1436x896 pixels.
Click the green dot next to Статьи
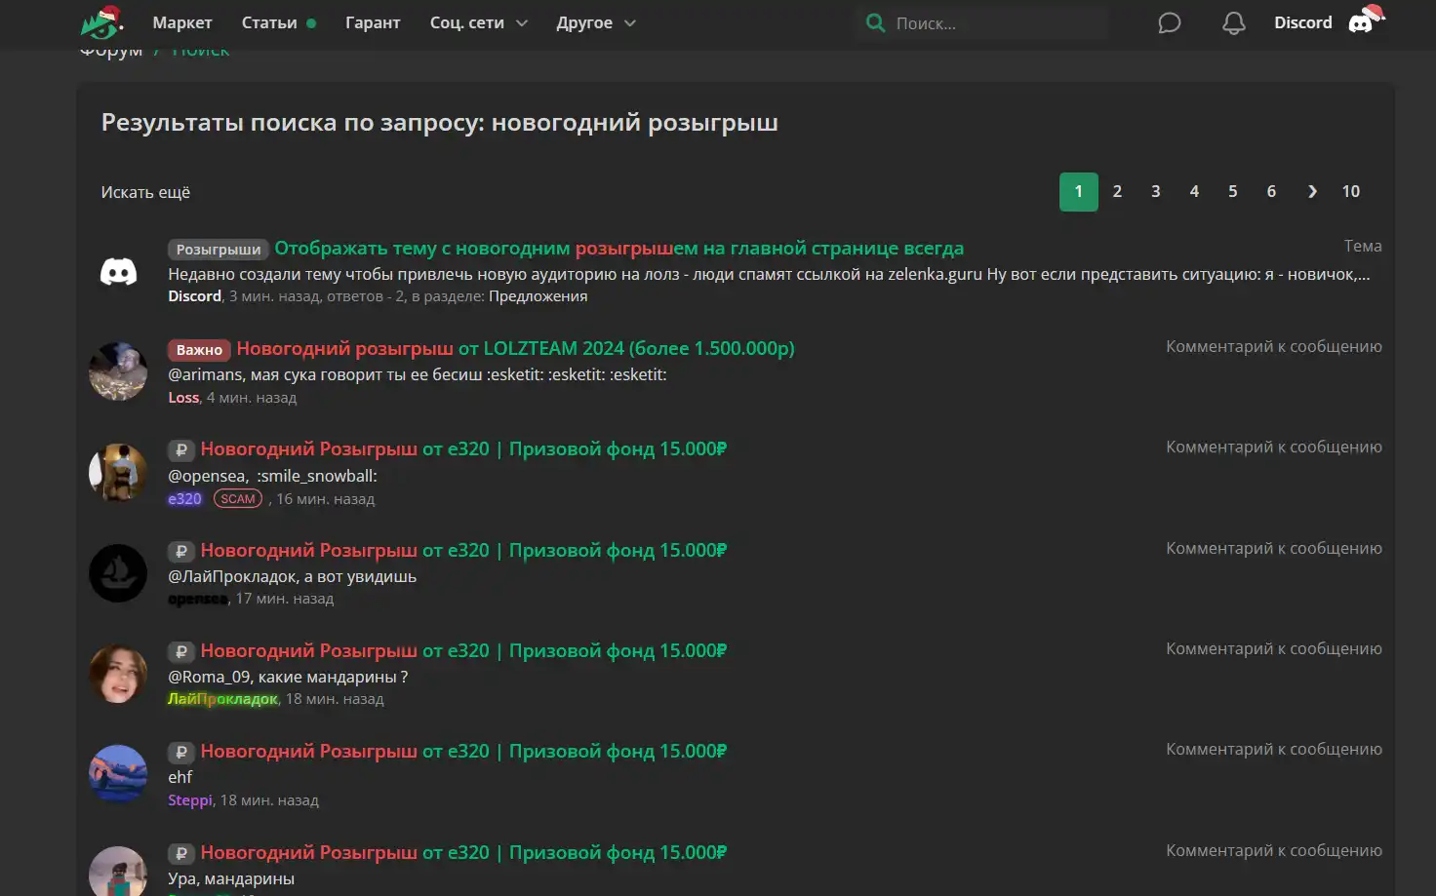pos(311,23)
